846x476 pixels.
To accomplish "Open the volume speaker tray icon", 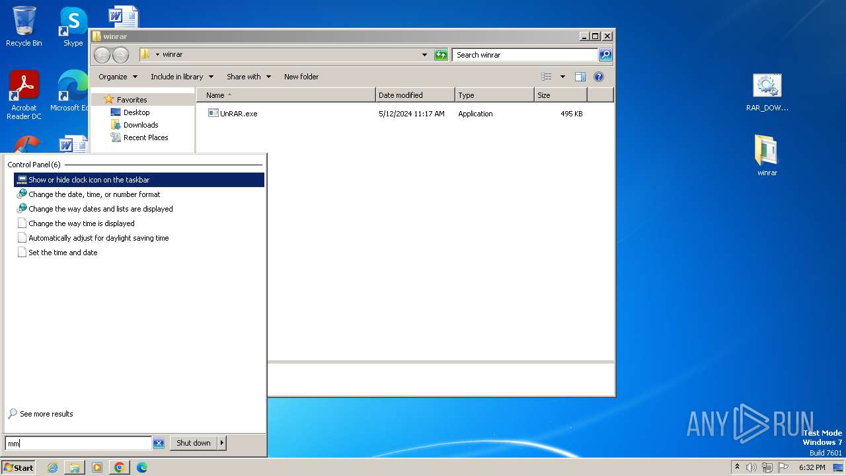I will [x=751, y=467].
